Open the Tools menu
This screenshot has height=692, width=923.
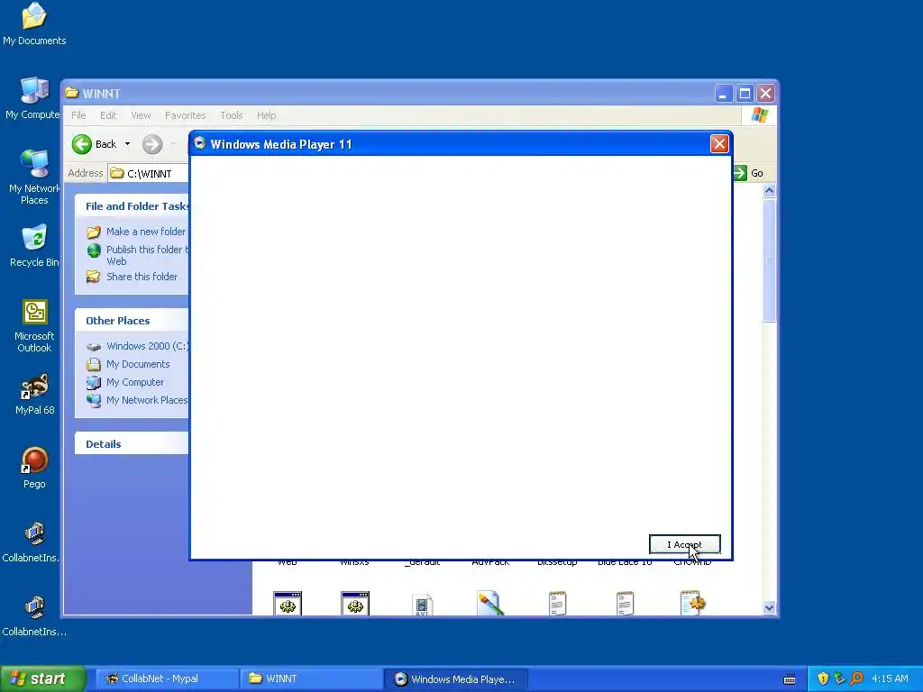tap(232, 115)
